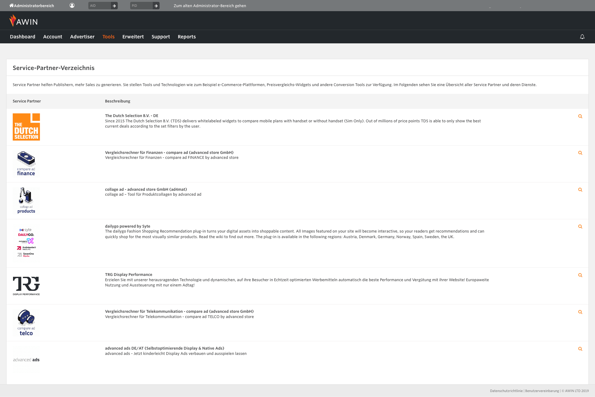Click magnifier for Vergleichsrechner für Telekommunikation

point(580,312)
